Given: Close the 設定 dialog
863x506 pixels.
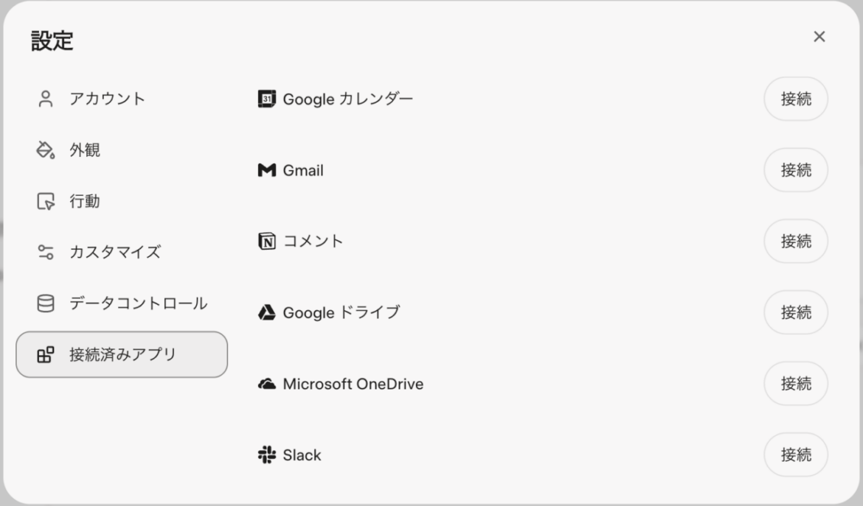Looking at the screenshot, I should pyautogui.click(x=819, y=37).
